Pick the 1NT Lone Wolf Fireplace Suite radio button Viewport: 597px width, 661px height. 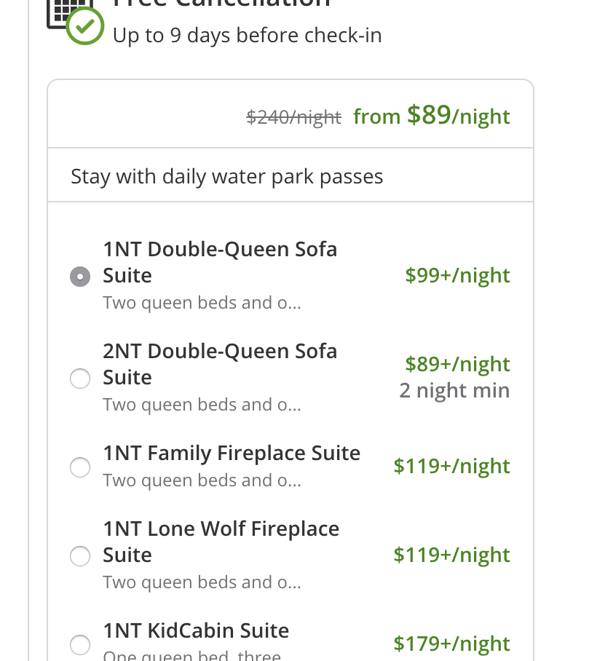click(80, 556)
